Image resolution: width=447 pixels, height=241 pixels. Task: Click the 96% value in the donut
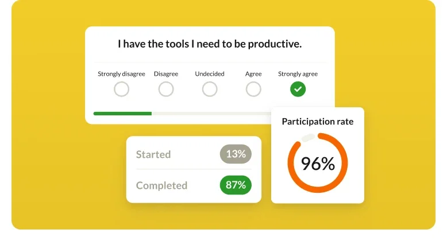coord(318,164)
